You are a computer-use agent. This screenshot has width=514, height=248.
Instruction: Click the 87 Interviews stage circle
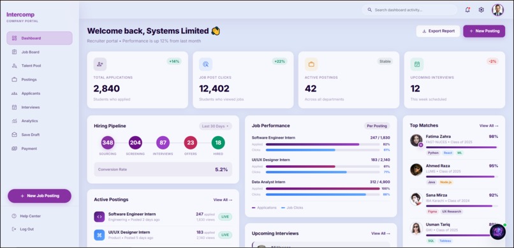click(x=163, y=143)
